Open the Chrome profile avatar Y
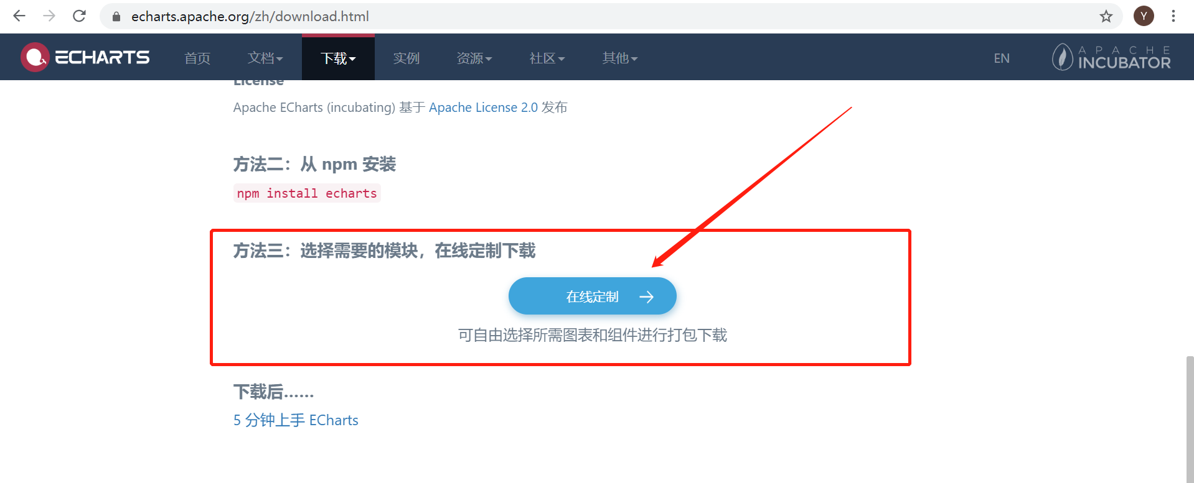Viewport: 1194px width, 483px height. [x=1144, y=16]
